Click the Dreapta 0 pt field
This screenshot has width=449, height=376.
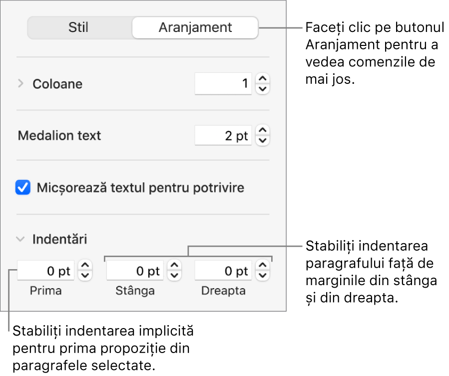pos(222,271)
